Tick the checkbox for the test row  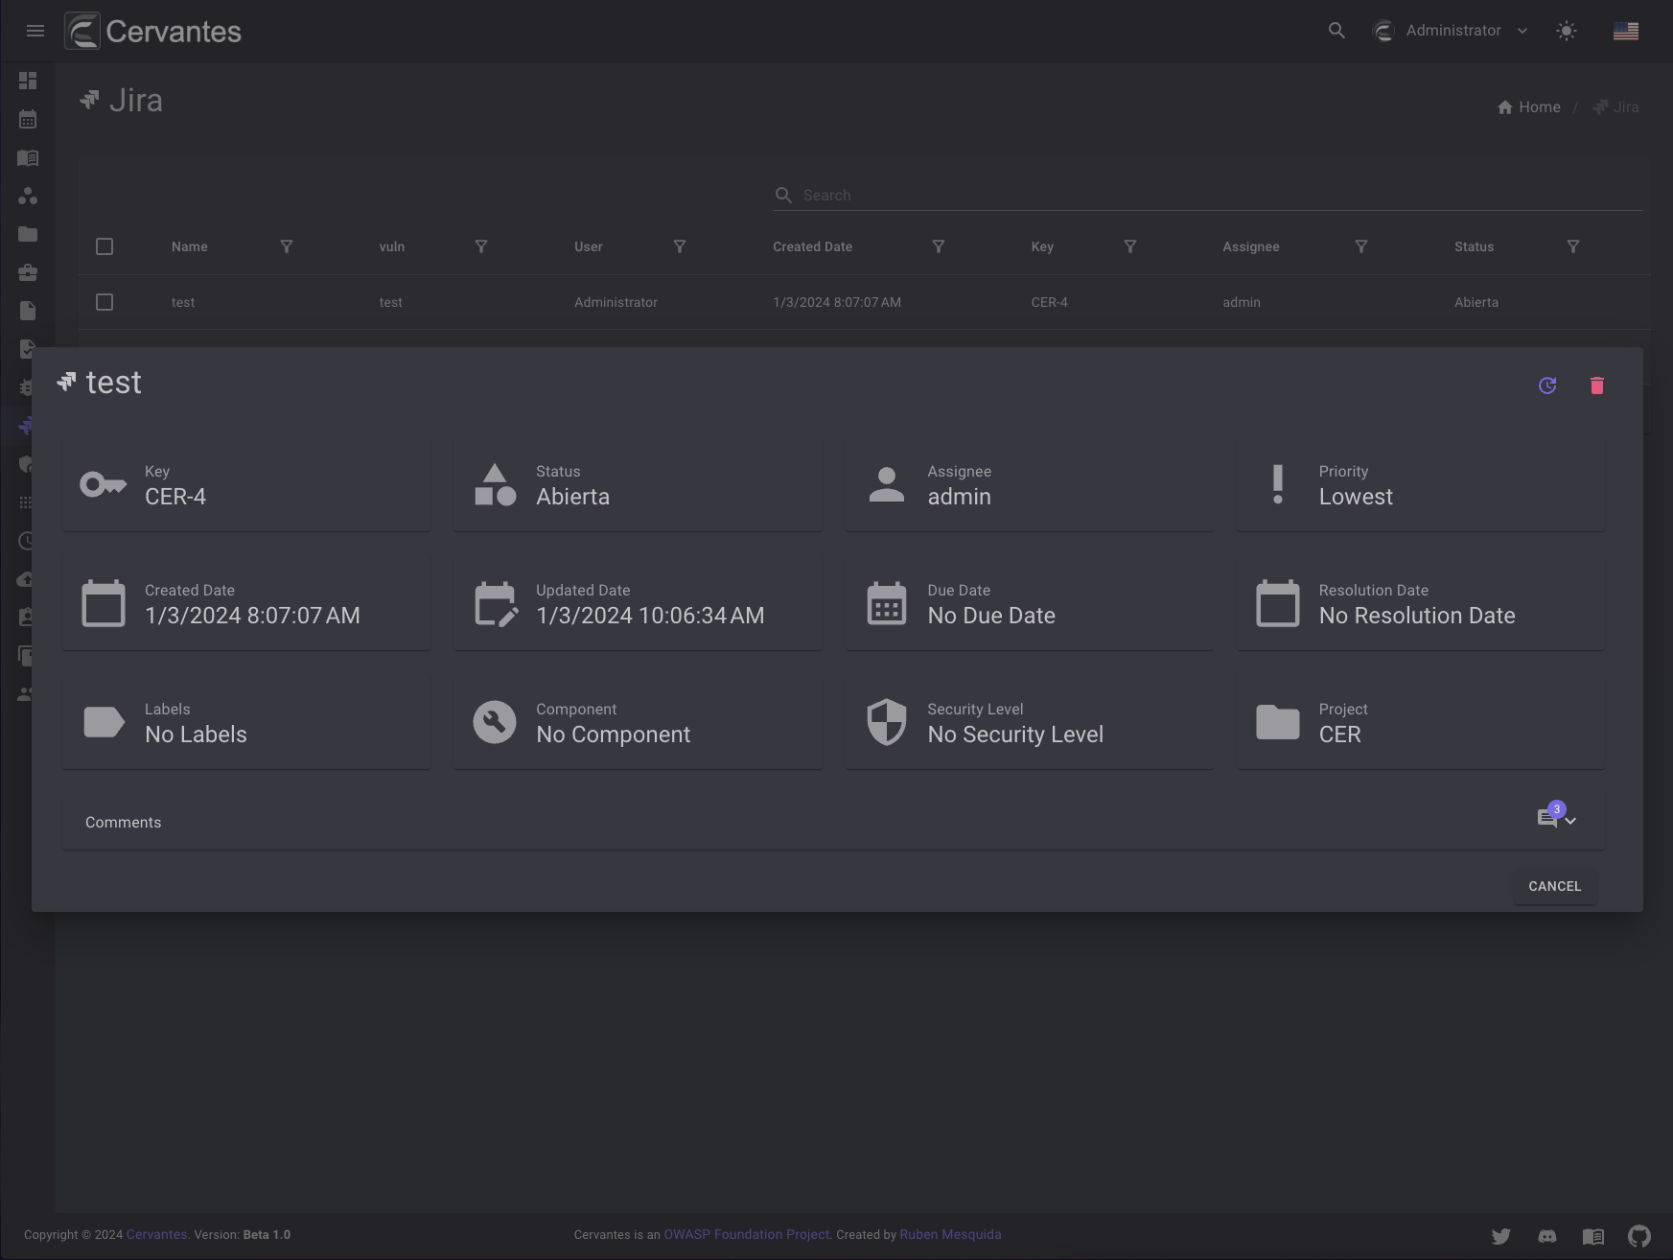[105, 302]
